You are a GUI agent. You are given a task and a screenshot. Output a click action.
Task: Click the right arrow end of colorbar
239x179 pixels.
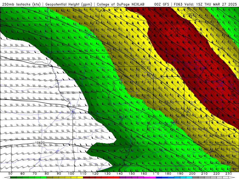232,177
